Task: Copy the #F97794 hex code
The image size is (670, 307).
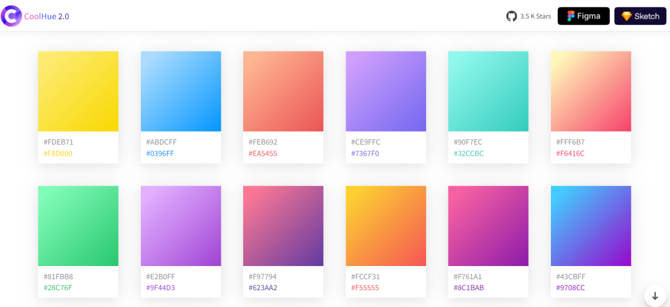Action: 262,277
